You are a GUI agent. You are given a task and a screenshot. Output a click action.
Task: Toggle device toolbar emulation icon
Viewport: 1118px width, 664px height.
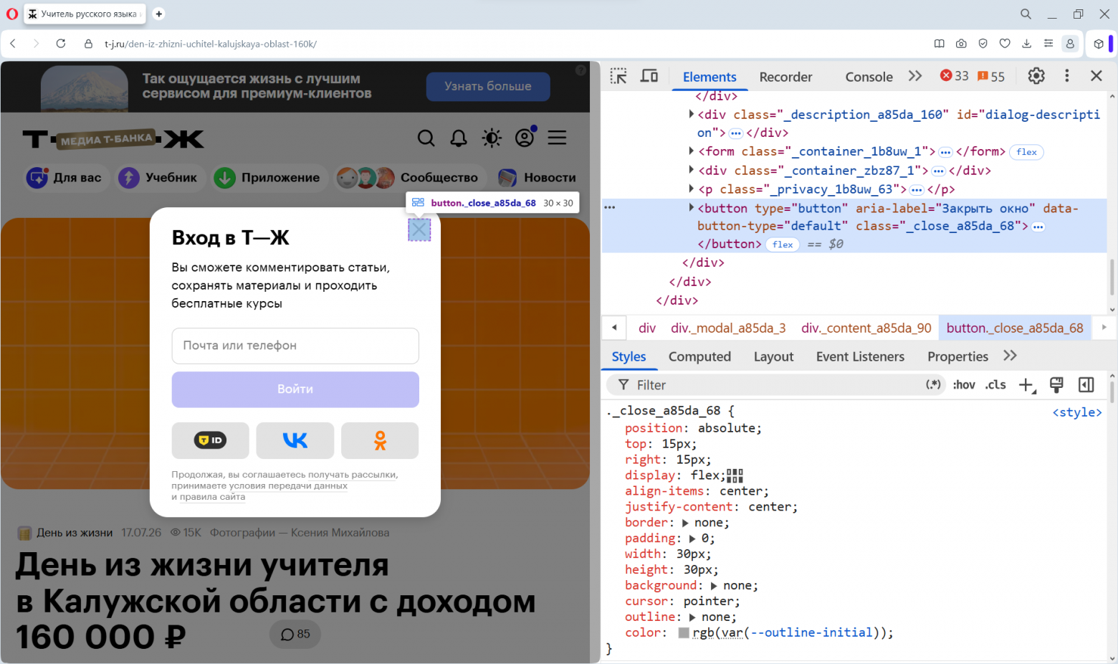[x=649, y=76]
